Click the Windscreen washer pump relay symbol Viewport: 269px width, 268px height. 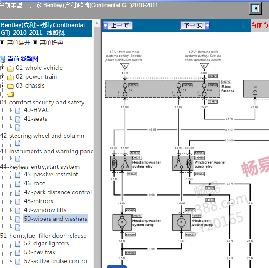[183, 163]
